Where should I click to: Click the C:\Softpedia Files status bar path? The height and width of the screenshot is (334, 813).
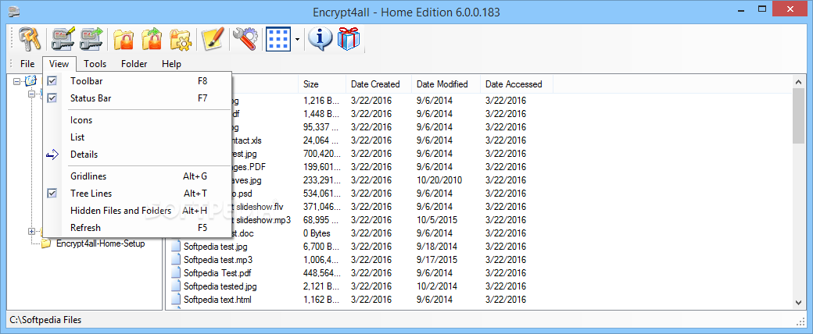point(45,320)
